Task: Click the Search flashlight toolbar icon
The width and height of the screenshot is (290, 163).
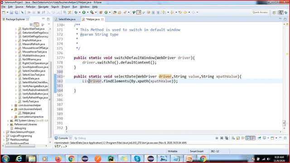Action: pyautogui.click(x=125, y=12)
